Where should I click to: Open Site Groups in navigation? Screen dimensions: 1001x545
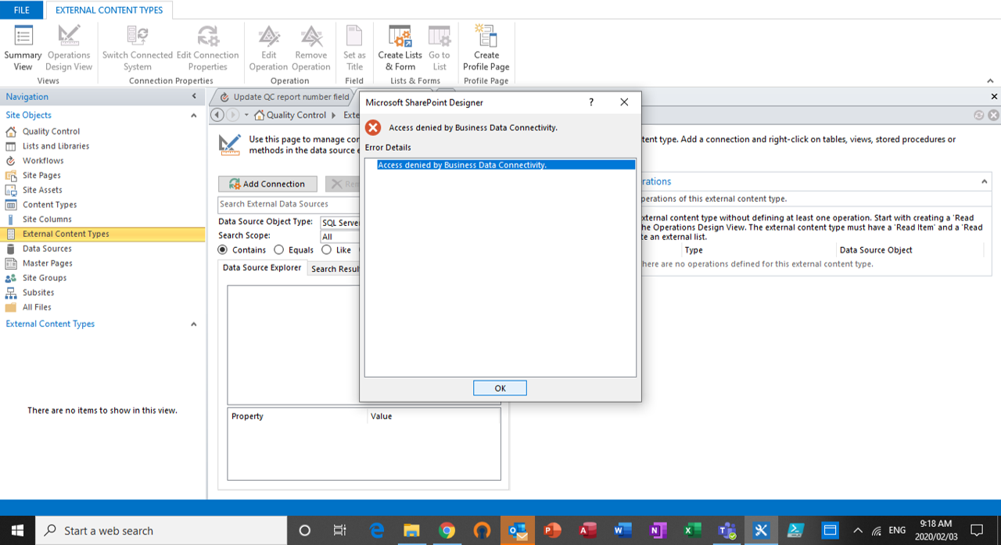pos(45,278)
